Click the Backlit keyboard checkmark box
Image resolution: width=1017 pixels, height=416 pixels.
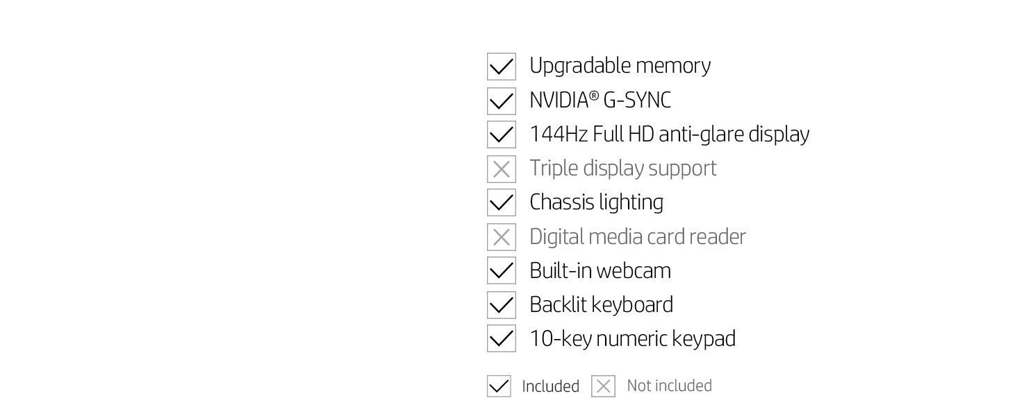pyautogui.click(x=501, y=304)
